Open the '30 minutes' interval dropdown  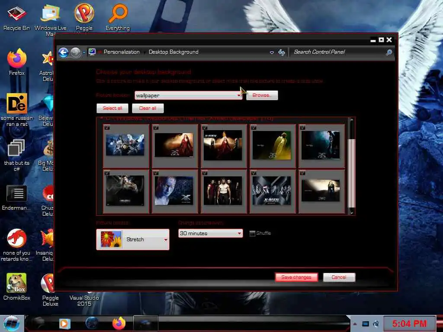pos(211,233)
